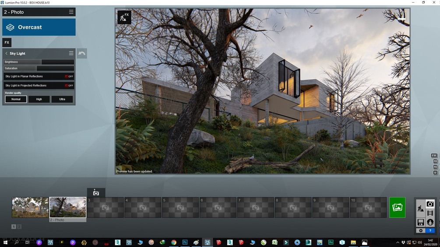This screenshot has height=247, width=440.
Task: Adjust the Brightness slider
Action: tap(39, 62)
